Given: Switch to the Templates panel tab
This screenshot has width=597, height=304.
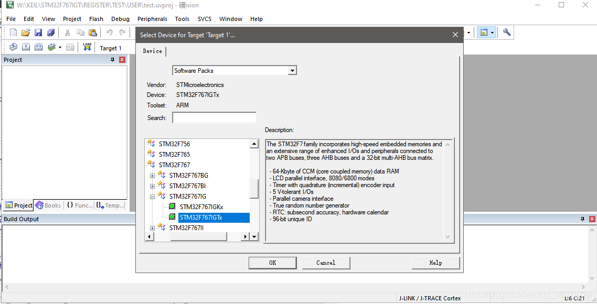Looking at the screenshot, I should click(x=110, y=205).
